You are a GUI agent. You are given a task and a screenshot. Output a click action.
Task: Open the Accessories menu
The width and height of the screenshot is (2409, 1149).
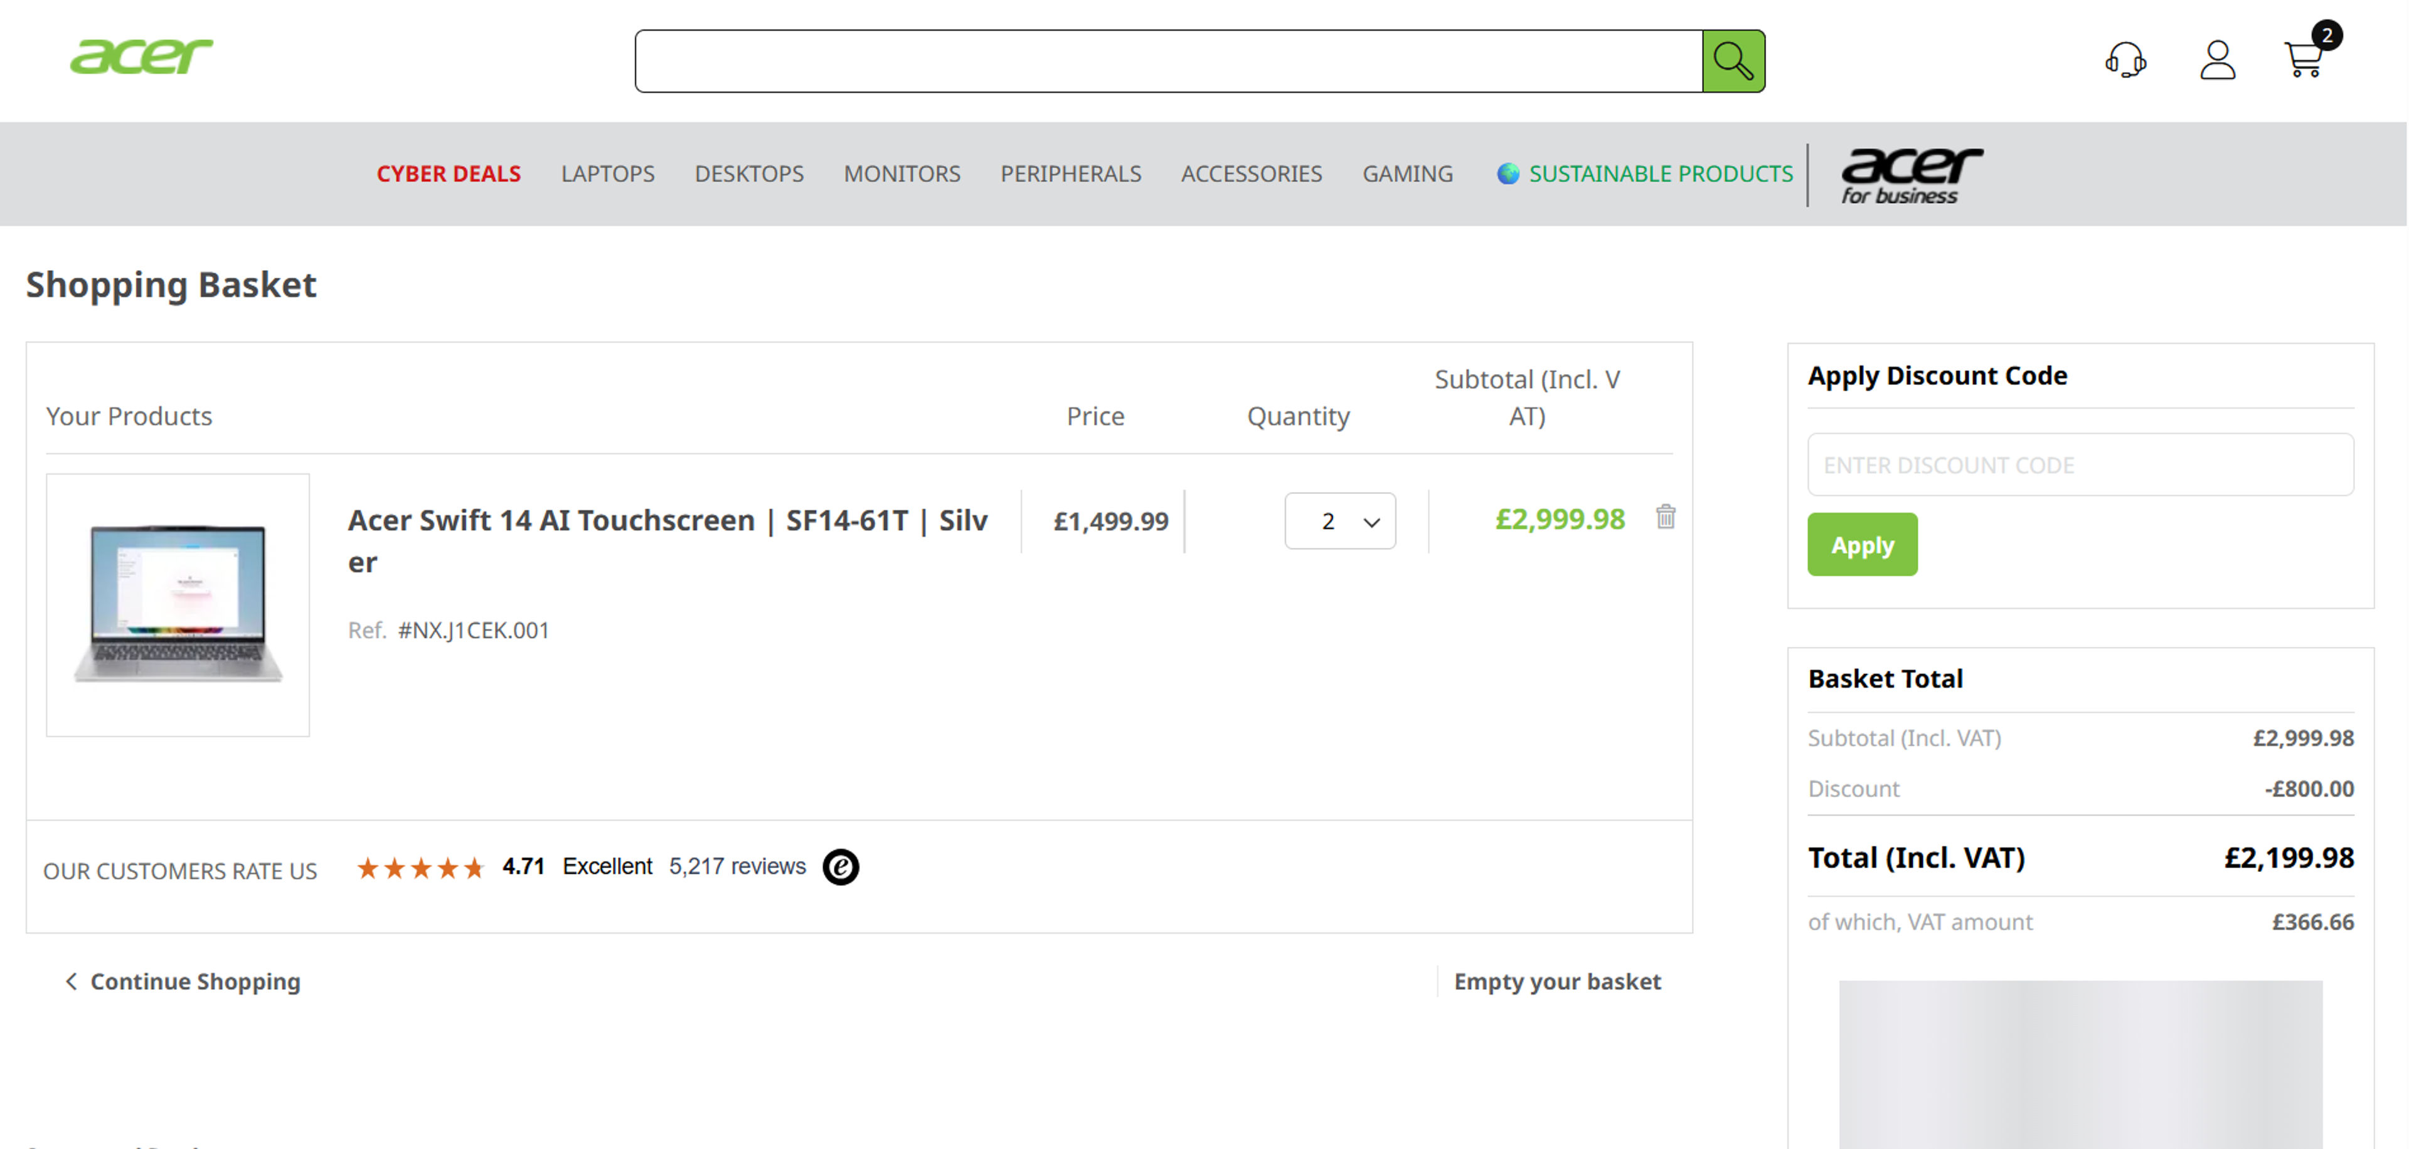[x=1252, y=174]
